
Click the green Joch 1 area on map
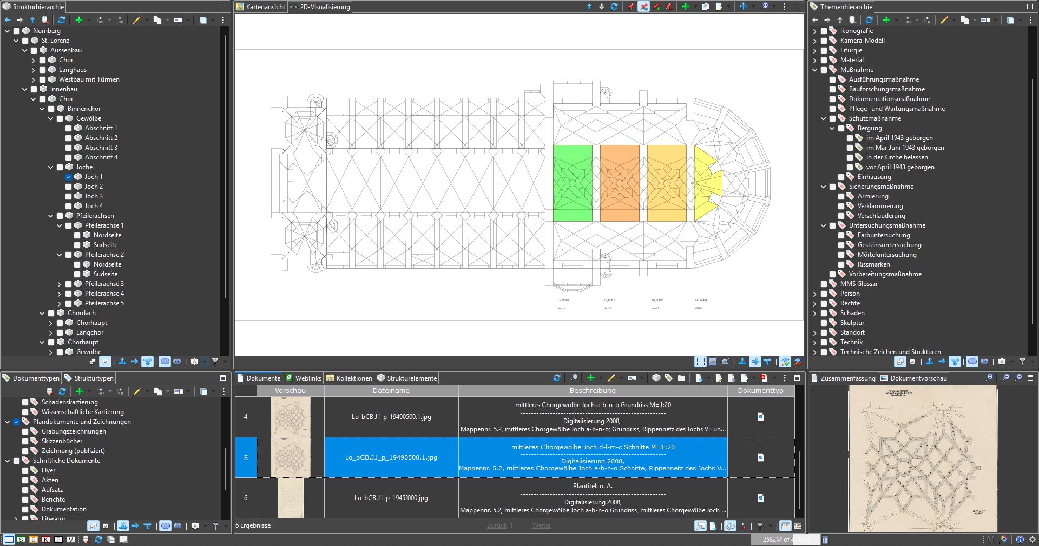[572, 183]
